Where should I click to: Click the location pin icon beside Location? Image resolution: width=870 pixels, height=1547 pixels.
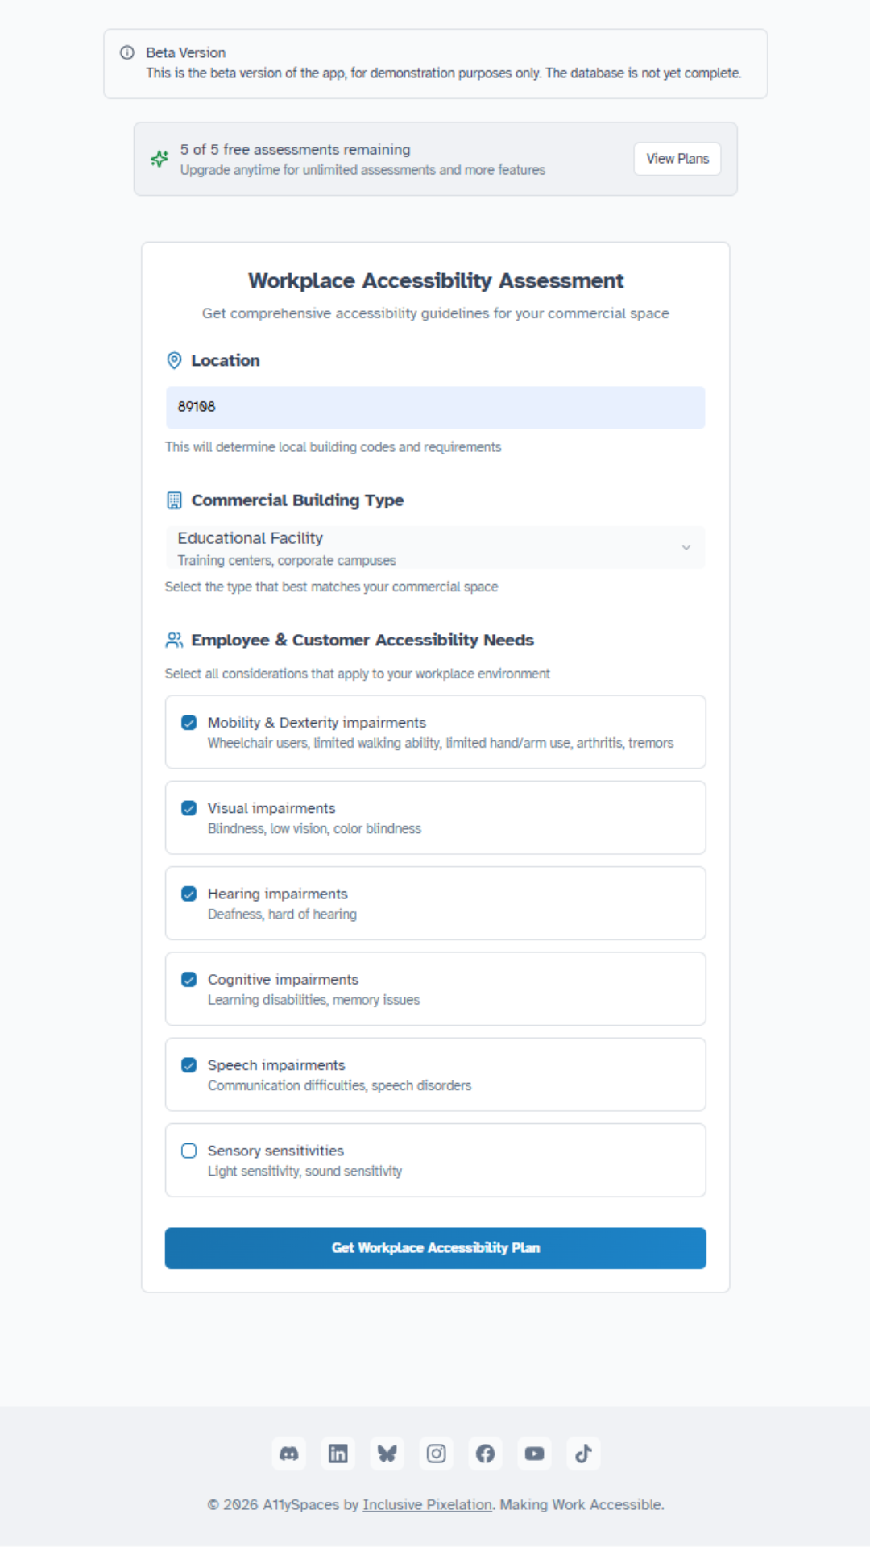click(x=173, y=361)
